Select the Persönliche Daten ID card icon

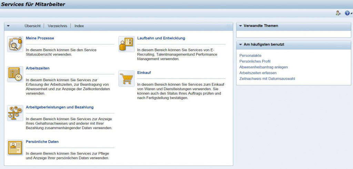click(x=15, y=148)
